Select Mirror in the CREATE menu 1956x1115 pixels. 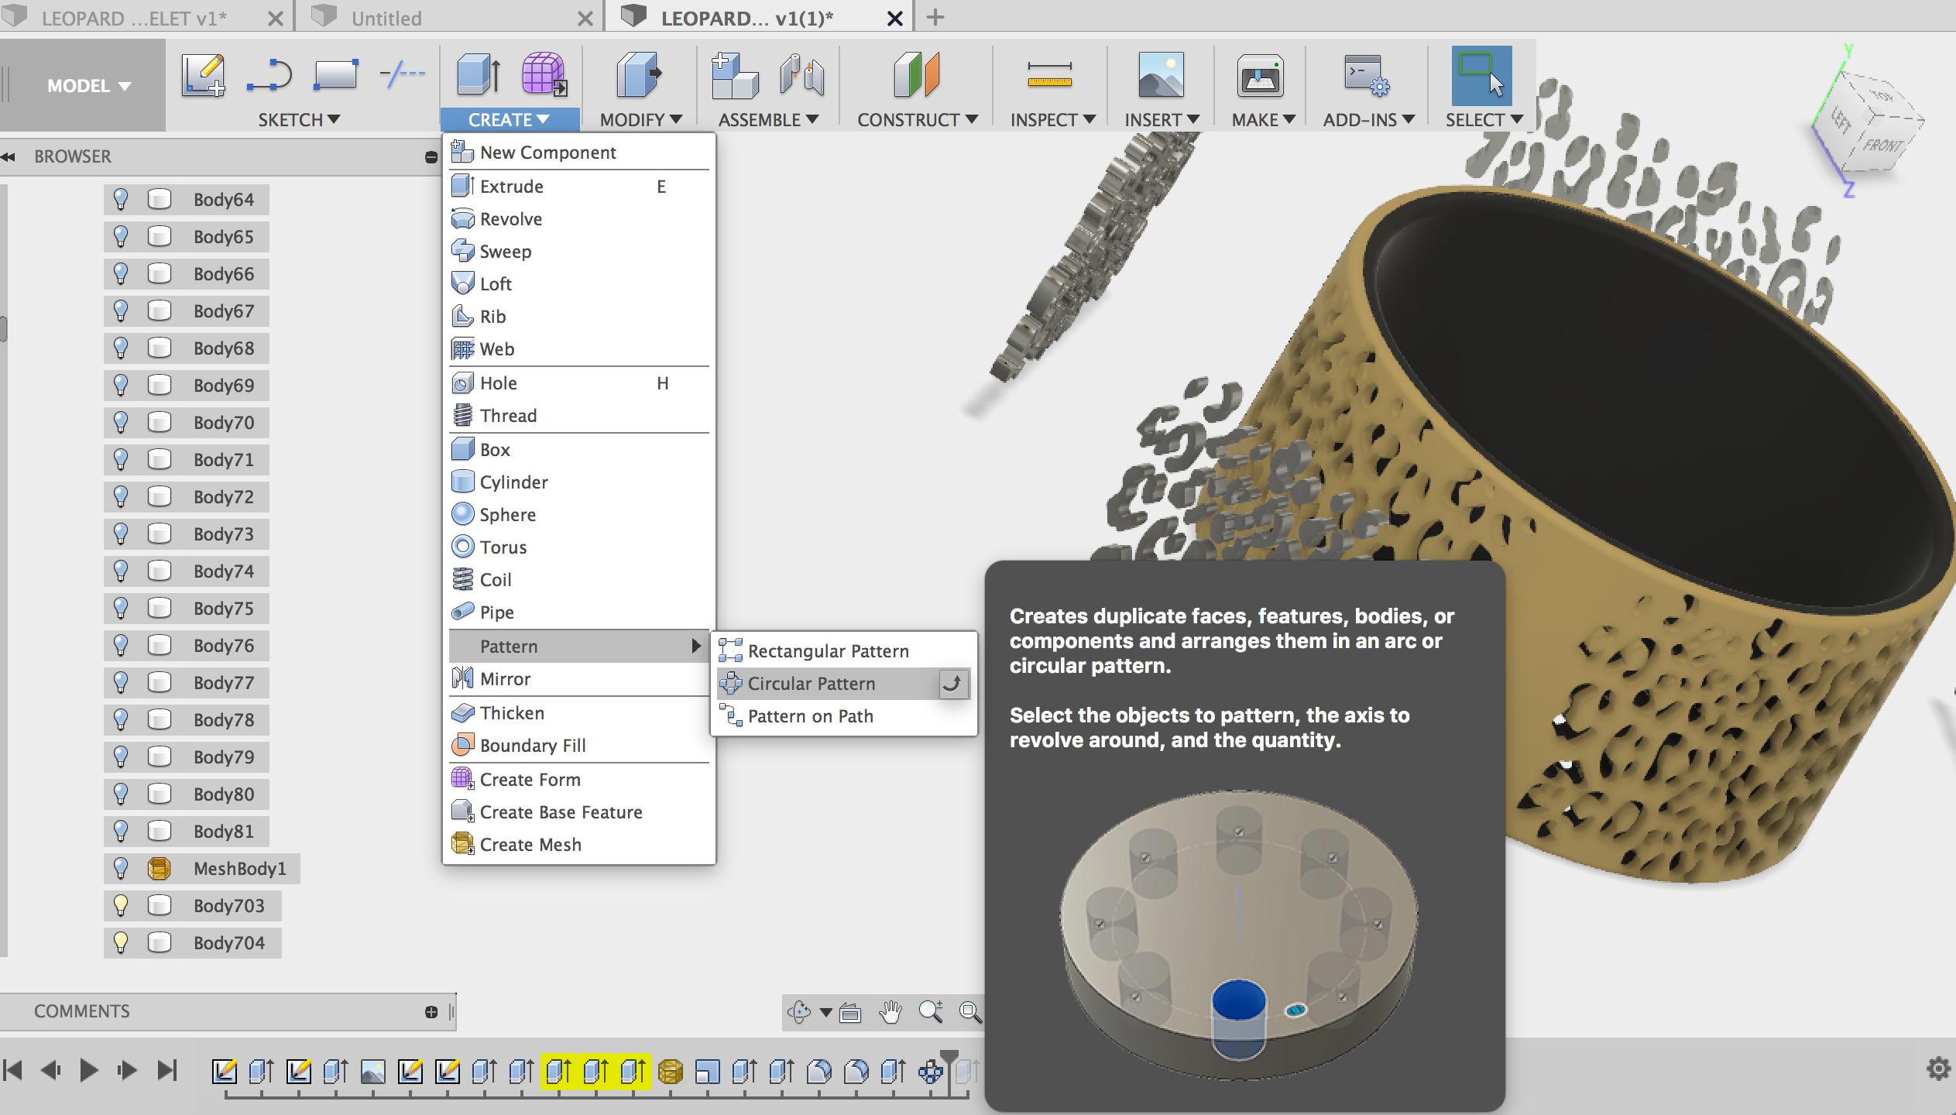click(x=505, y=679)
